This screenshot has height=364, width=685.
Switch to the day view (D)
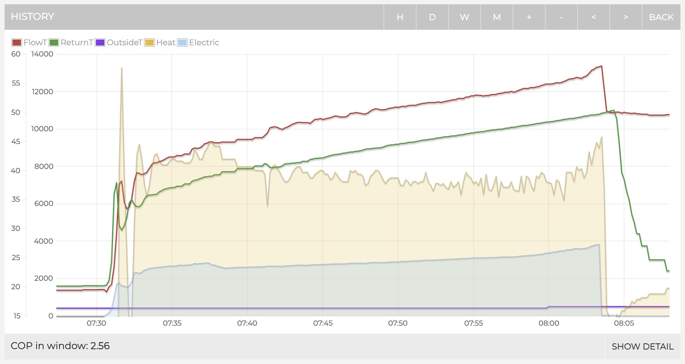(432, 17)
